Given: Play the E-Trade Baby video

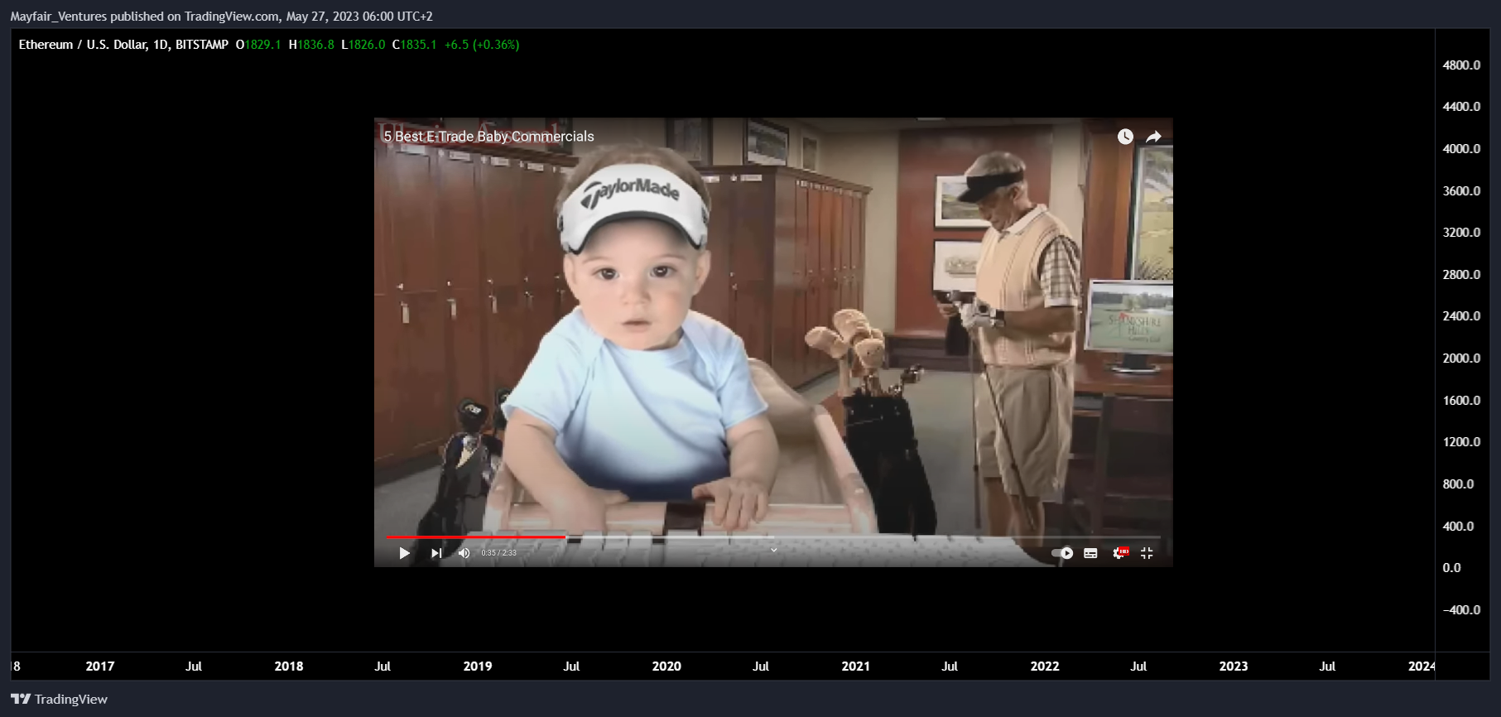Looking at the screenshot, I should 404,553.
